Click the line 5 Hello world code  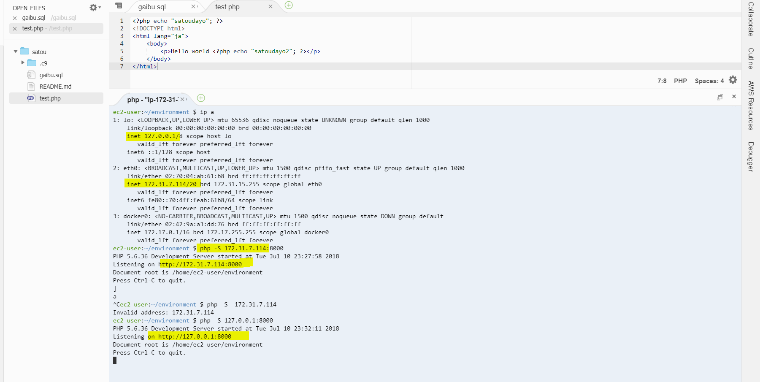click(240, 51)
